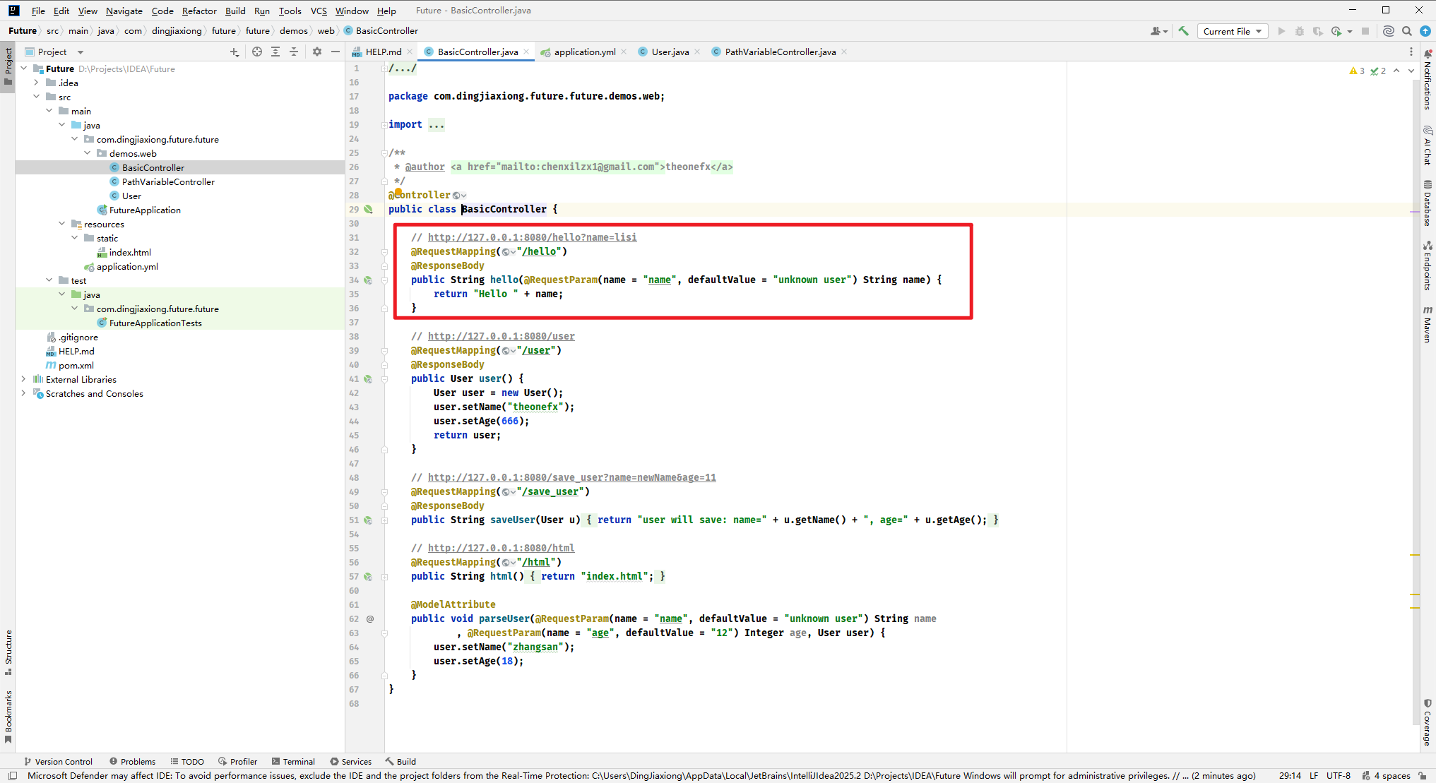Open the Endpoints tool window
This screenshot has width=1436, height=783.
click(1428, 265)
